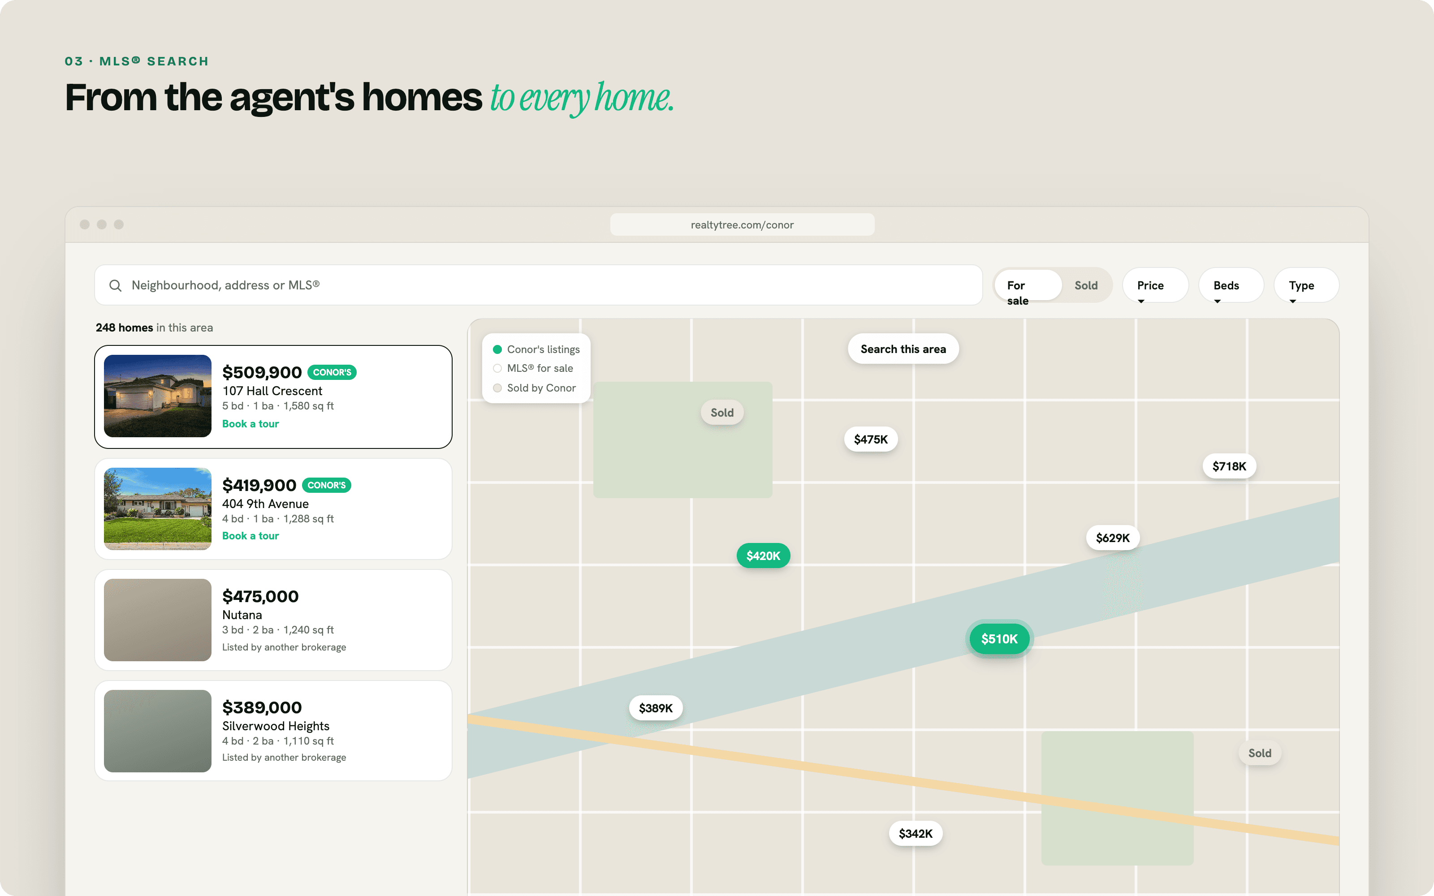This screenshot has width=1434, height=896.
Task: Open the Silverwood Heights listing thumbnail
Action: [x=158, y=731]
